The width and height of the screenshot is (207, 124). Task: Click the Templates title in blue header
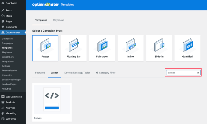[x=68, y=5]
